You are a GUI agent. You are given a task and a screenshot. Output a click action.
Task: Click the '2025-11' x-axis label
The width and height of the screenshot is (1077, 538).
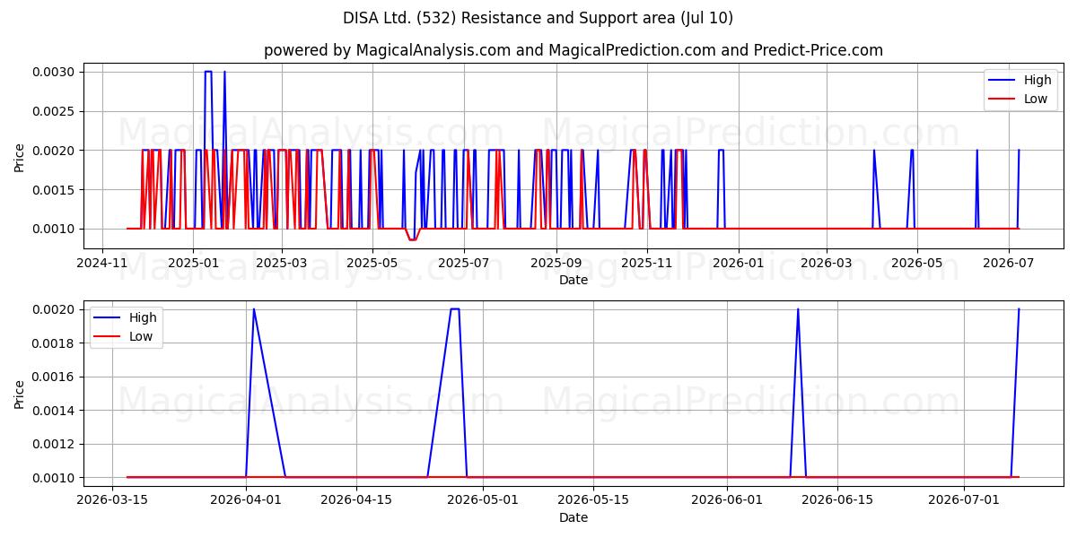pos(647,263)
